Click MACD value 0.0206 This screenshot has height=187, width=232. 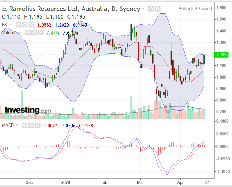[68, 126]
